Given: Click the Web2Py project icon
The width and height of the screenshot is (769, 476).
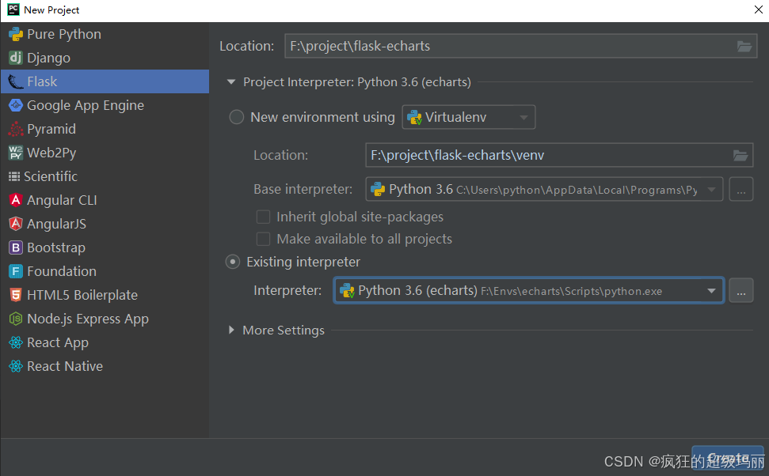Looking at the screenshot, I should coord(16,153).
